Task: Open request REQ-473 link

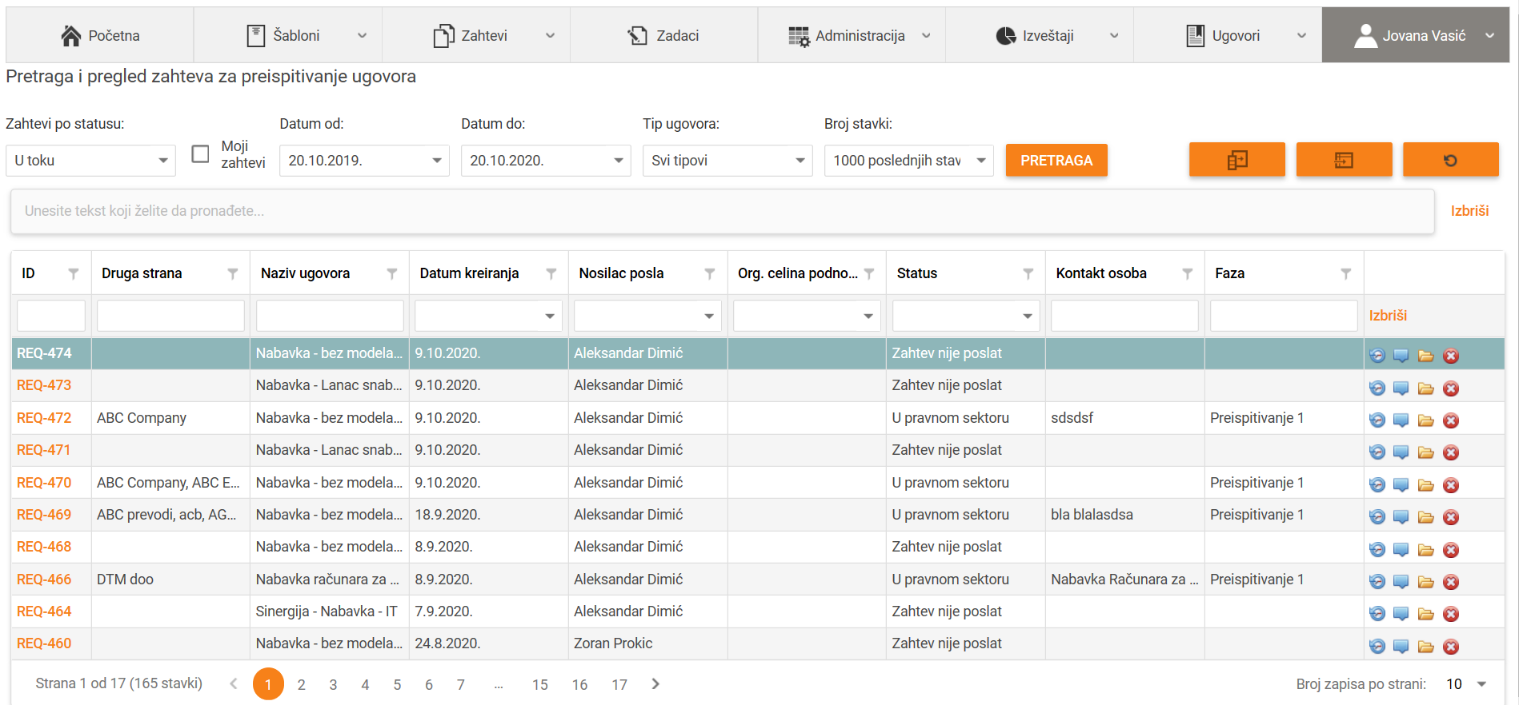Action: coord(44,385)
